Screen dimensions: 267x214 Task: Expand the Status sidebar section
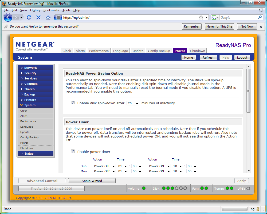tap(36, 154)
